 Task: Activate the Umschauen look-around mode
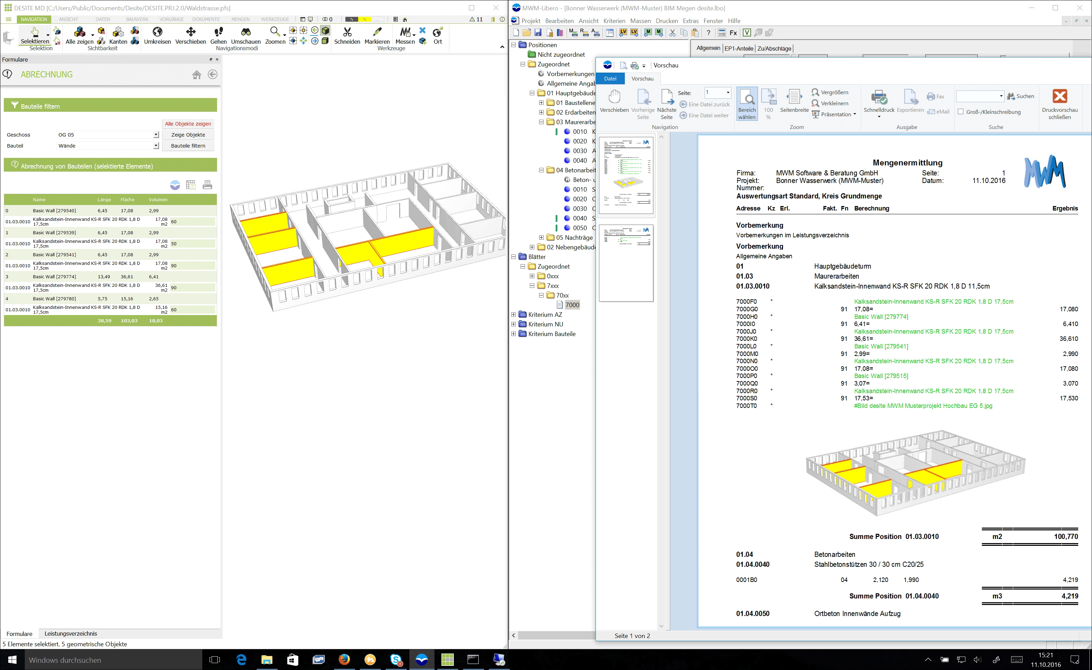246,35
